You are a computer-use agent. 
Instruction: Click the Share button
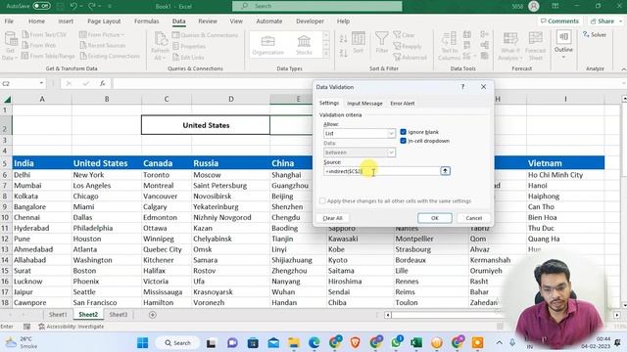605,22
